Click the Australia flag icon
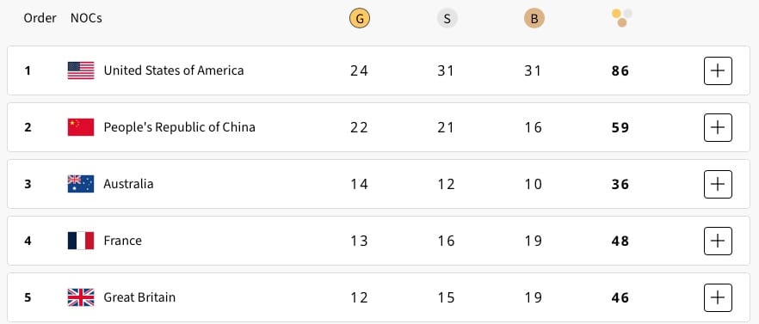The image size is (759, 324). pos(81,184)
